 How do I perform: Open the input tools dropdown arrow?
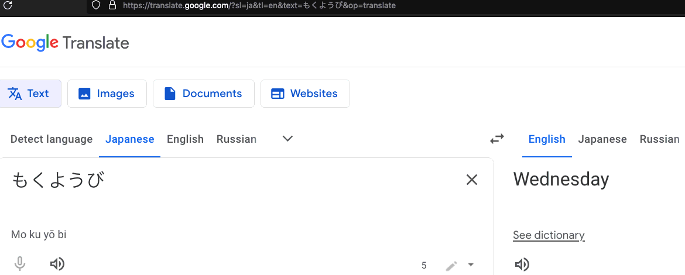click(x=471, y=265)
